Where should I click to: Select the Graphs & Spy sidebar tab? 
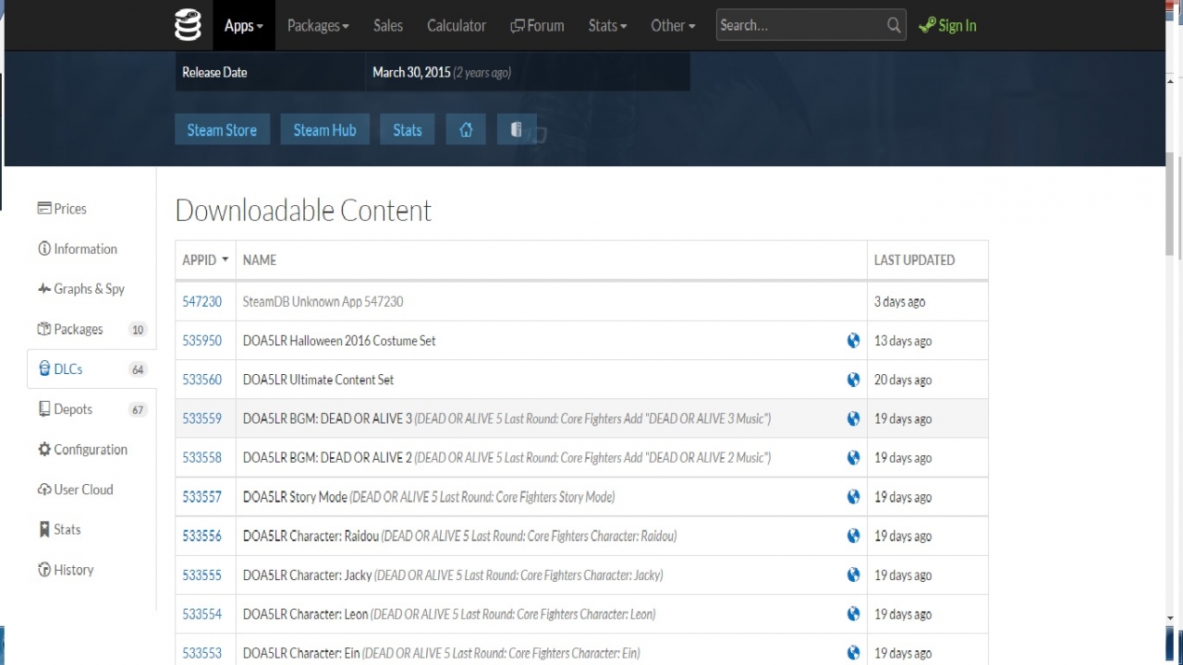click(x=89, y=289)
